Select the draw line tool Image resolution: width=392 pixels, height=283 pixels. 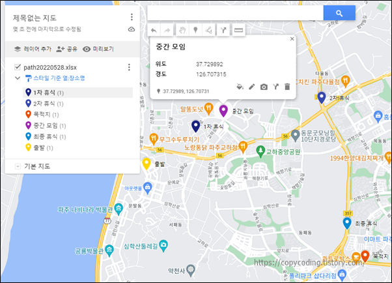pos(208,30)
